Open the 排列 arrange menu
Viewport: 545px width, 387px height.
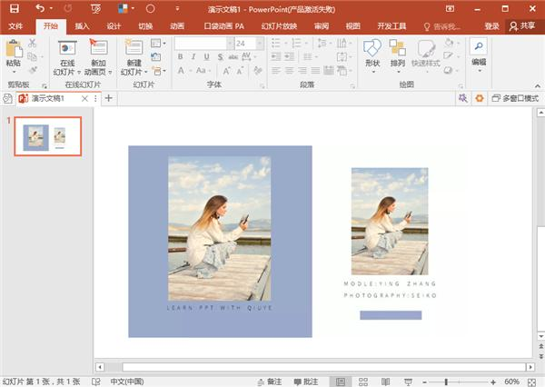coord(398,56)
